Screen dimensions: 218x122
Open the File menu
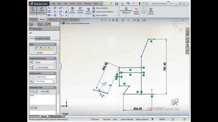tap(54, 4)
